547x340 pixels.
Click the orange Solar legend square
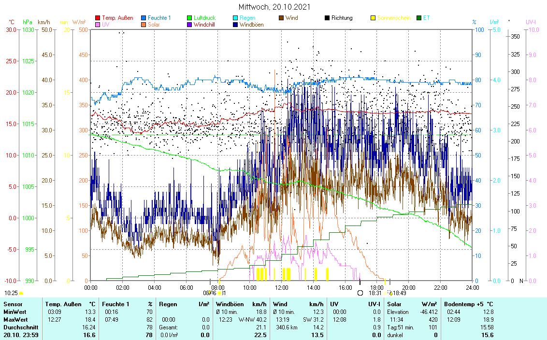[x=144, y=25]
